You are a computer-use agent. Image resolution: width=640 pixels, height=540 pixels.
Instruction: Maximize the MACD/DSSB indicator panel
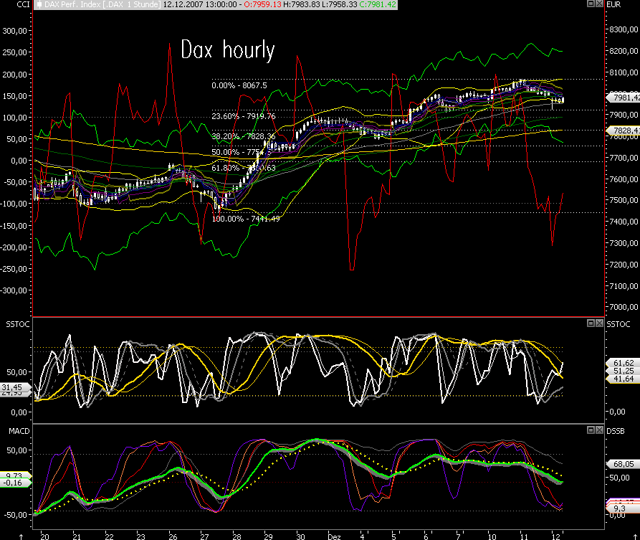[x=591, y=430]
